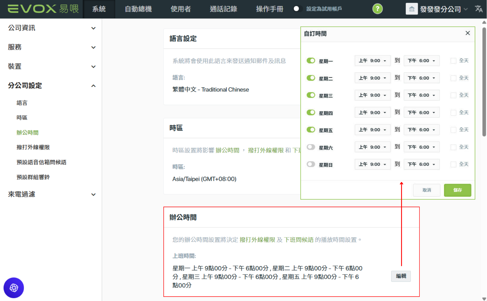The height and width of the screenshot is (301, 487).
Task: Open the 辦公時間 link in 時區 description
Action: coord(228,150)
